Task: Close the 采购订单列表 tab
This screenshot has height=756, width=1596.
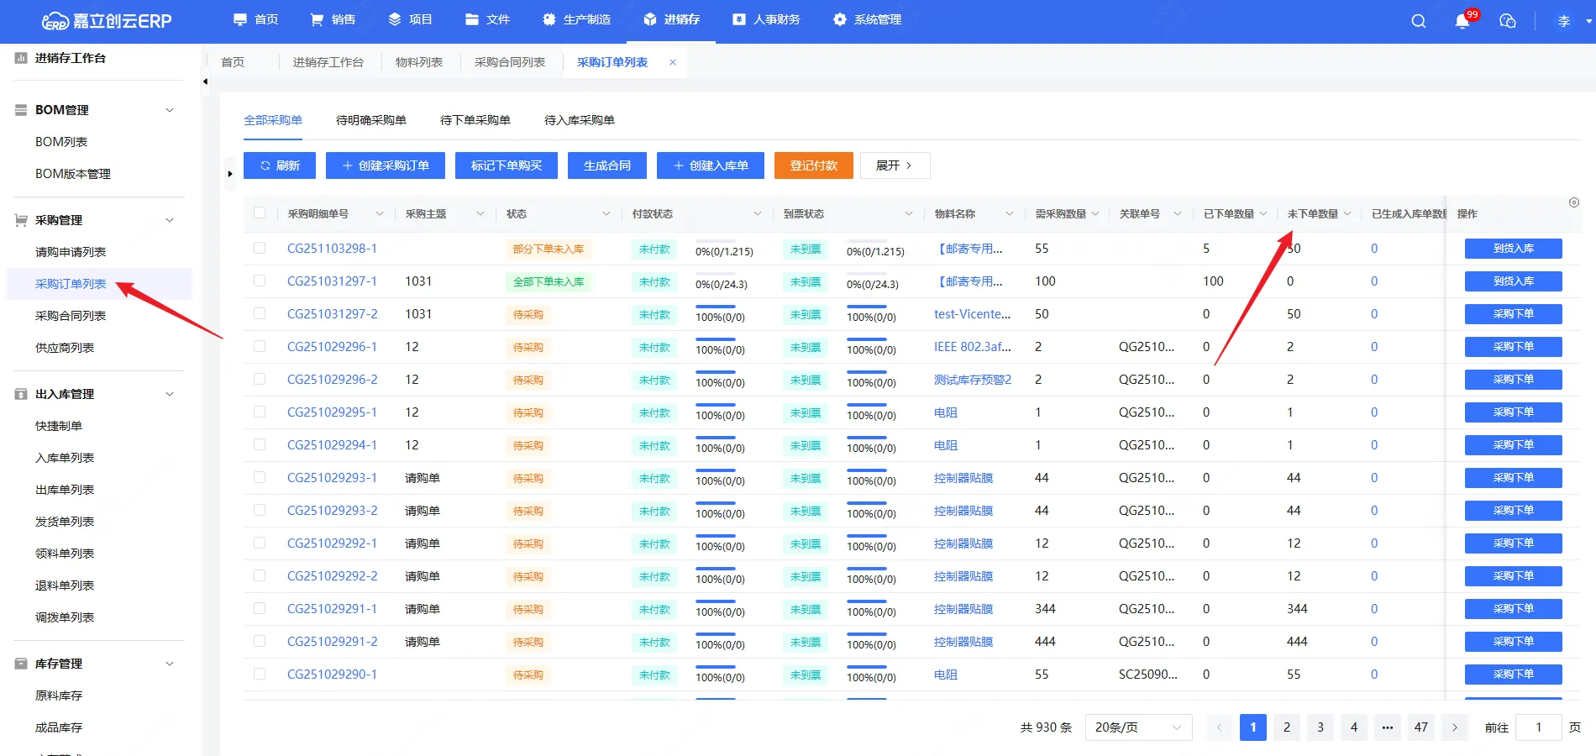Action: [x=673, y=62]
